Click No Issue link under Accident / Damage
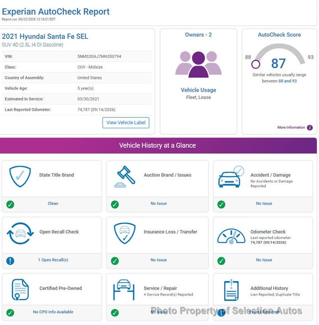Image resolution: width=319 pixels, height=325 pixels. [264, 203]
